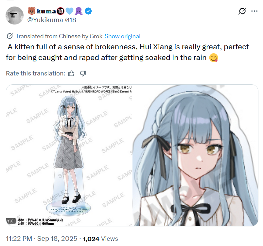This screenshot has height=246, width=263.
Task: Click the thumbs down translation rating icon
Action: 83,74
